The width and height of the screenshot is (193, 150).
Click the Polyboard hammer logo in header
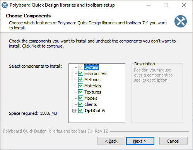[181, 21]
